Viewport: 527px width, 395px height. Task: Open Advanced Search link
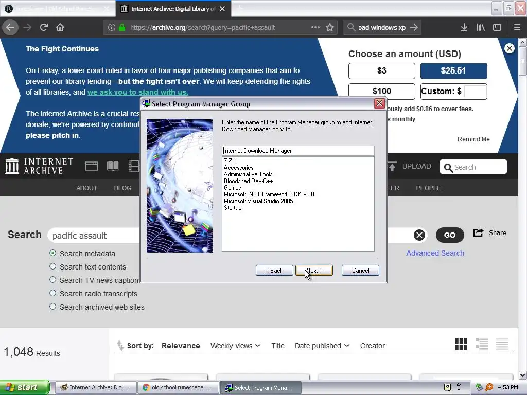(435, 253)
